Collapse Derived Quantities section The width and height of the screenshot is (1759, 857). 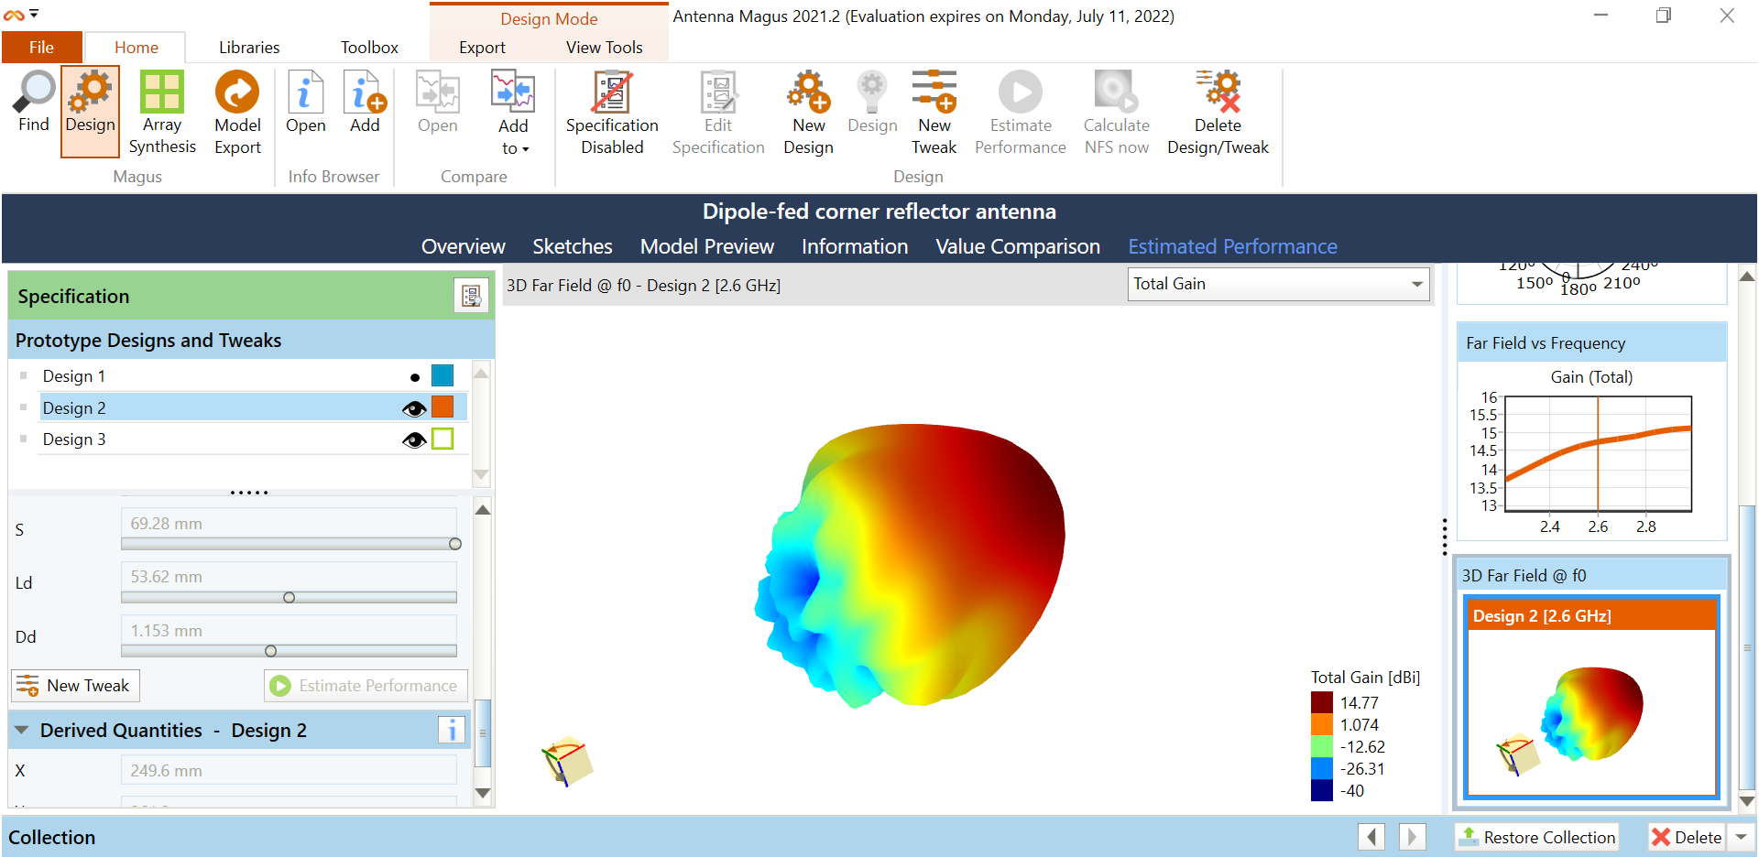[21, 731]
